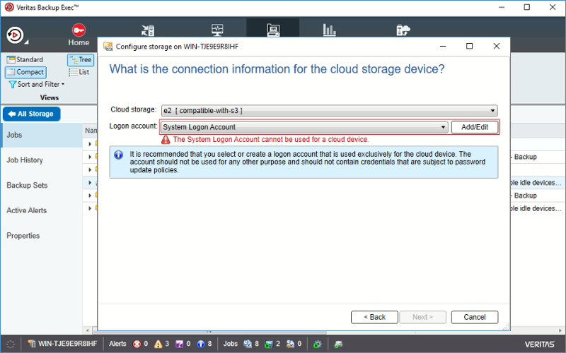
Task: Open Job History
Action: [42, 160]
